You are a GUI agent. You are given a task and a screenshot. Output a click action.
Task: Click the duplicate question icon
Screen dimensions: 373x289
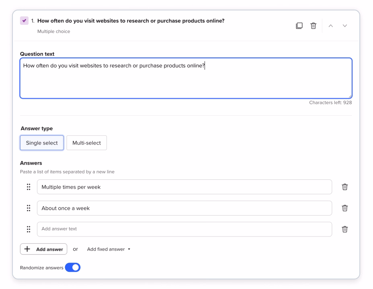299,26
